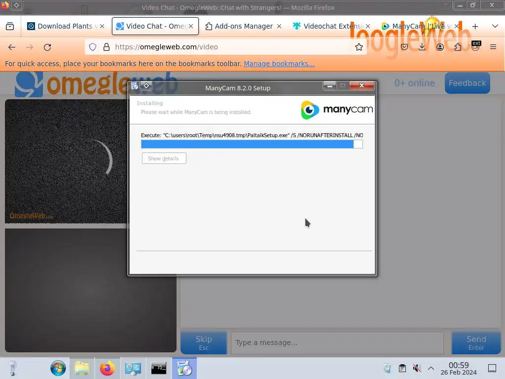
Task: Close the Download Plants tab
Action: (102, 26)
